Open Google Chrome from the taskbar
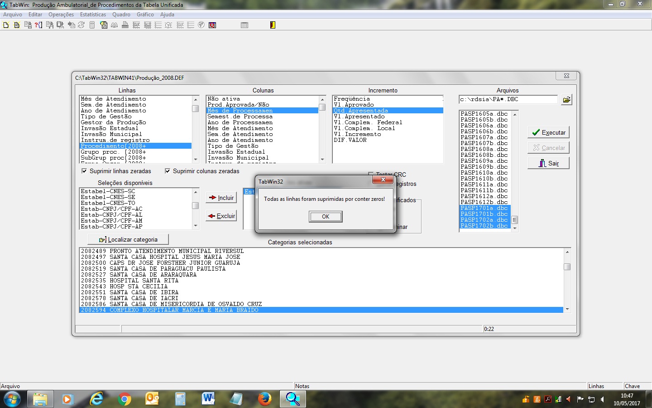 124,399
